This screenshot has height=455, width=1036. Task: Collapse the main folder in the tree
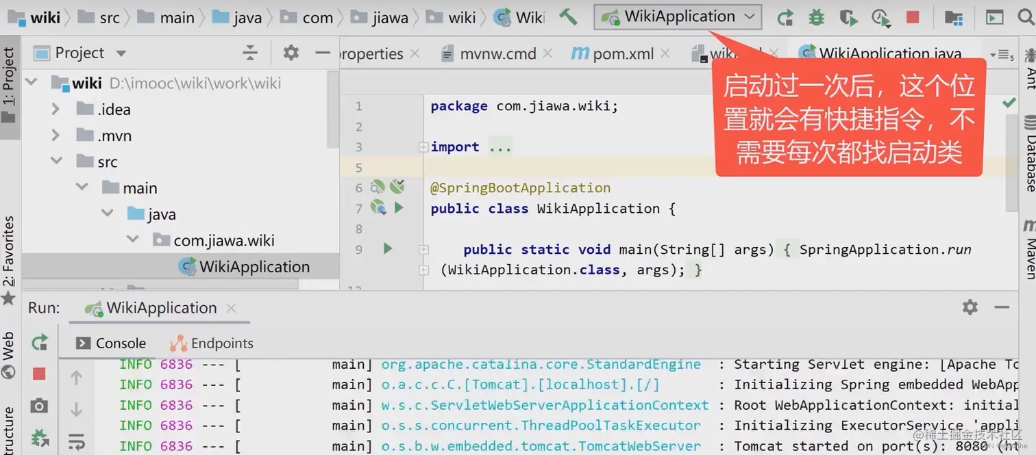coord(82,187)
